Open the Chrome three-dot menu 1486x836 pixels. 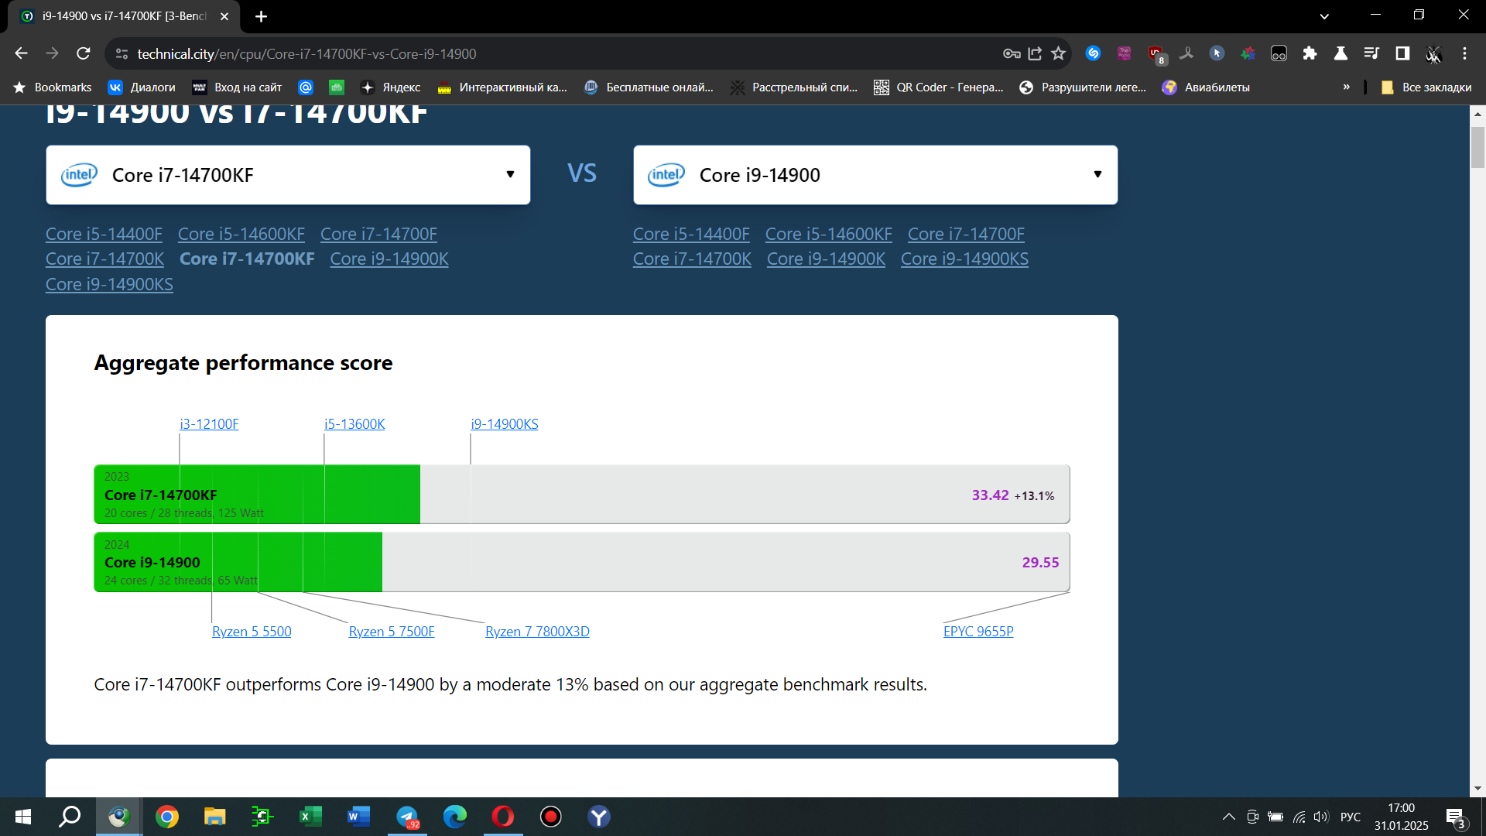pyautogui.click(x=1464, y=53)
